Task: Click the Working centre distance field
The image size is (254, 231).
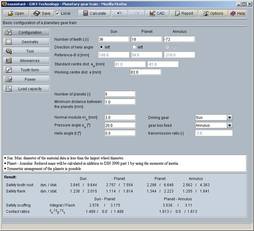Action: click(x=145, y=72)
